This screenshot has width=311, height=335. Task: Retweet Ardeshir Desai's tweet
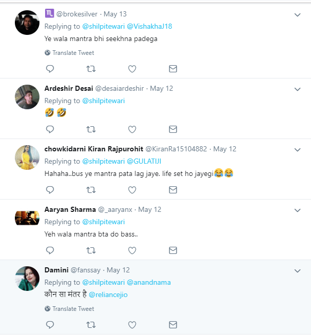pos(91,129)
